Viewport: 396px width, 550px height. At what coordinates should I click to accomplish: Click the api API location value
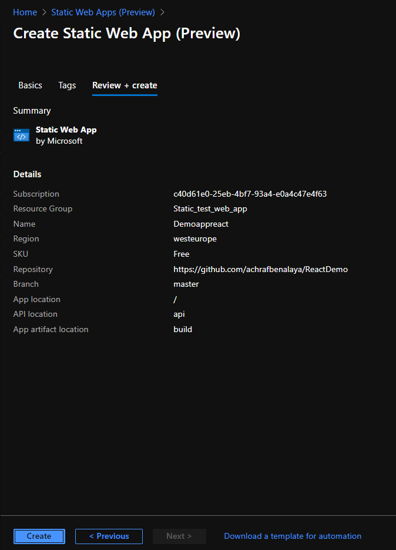(x=179, y=314)
